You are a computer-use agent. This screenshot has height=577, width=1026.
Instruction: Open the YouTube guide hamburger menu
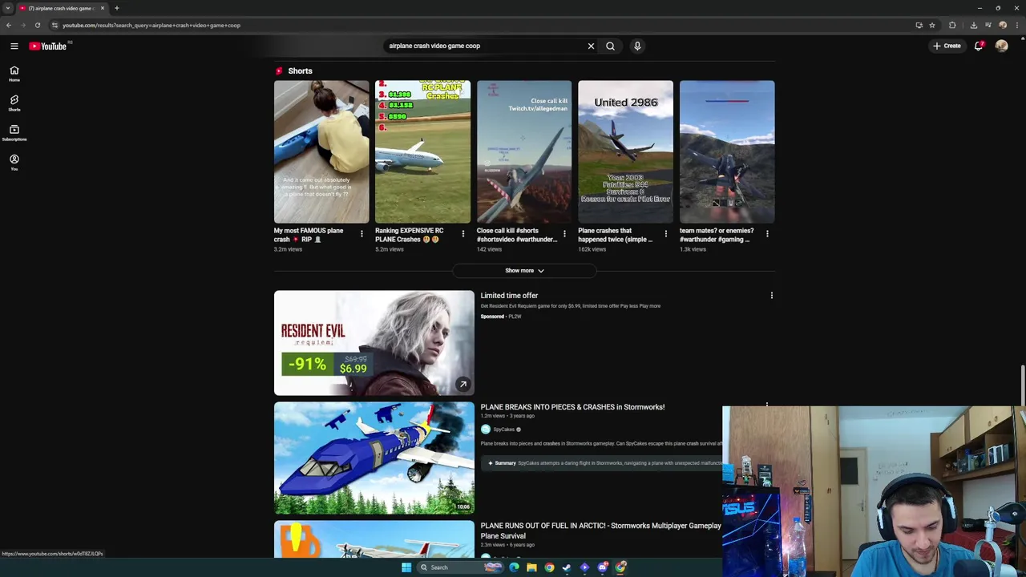[14, 46]
